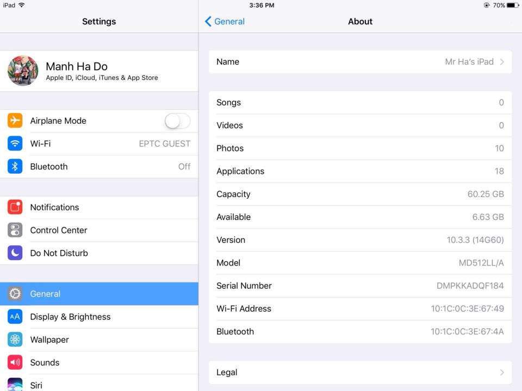Viewport: 522px width, 391px height.
Task: Tap the Applications count 18
Action: pos(499,171)
